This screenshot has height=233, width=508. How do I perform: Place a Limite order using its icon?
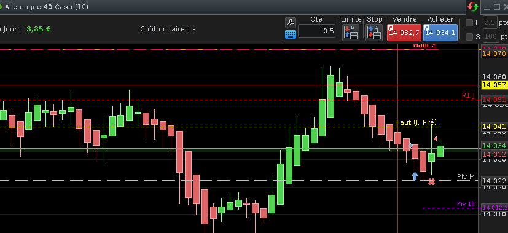coord(351,33)
